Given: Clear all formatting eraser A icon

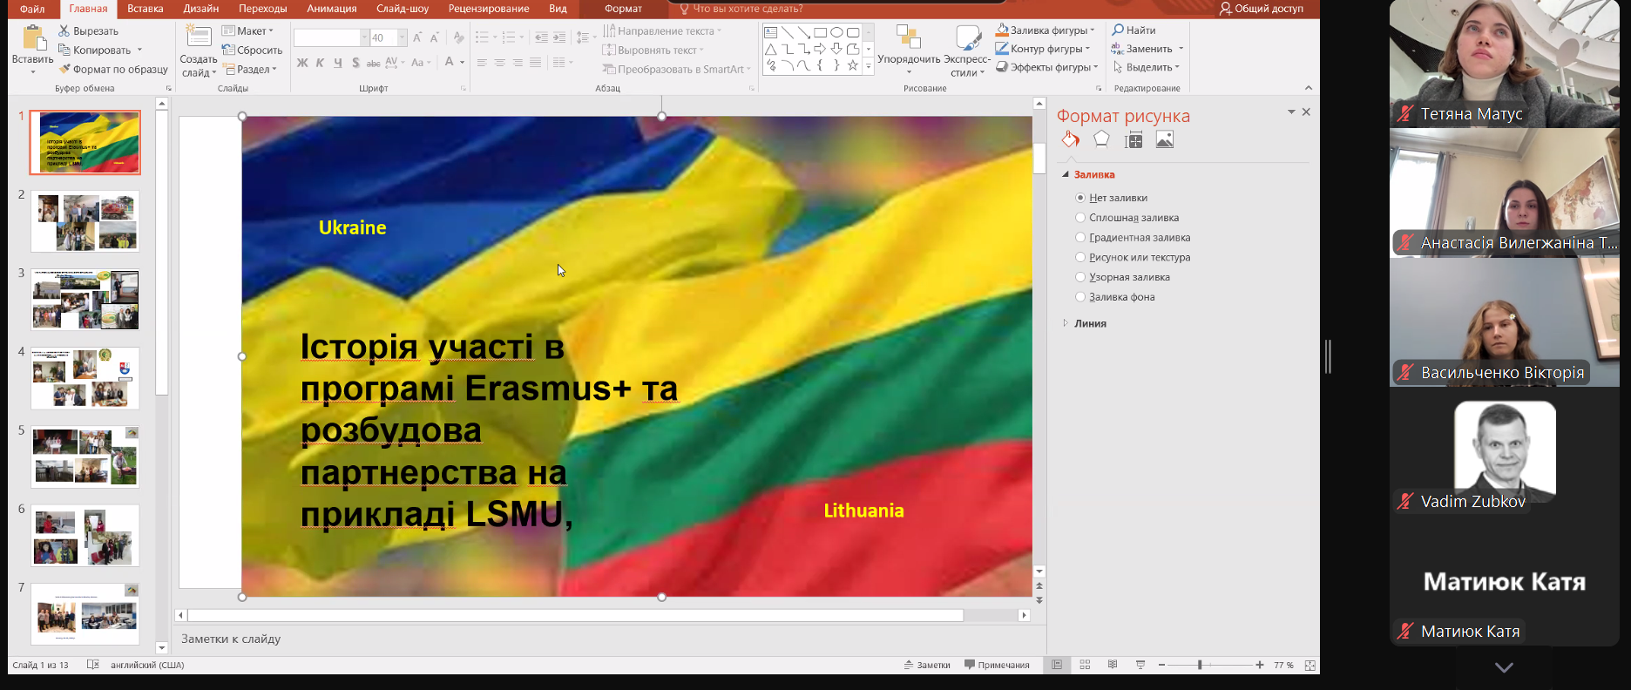Looking at the screenshot, I should 458,37.
